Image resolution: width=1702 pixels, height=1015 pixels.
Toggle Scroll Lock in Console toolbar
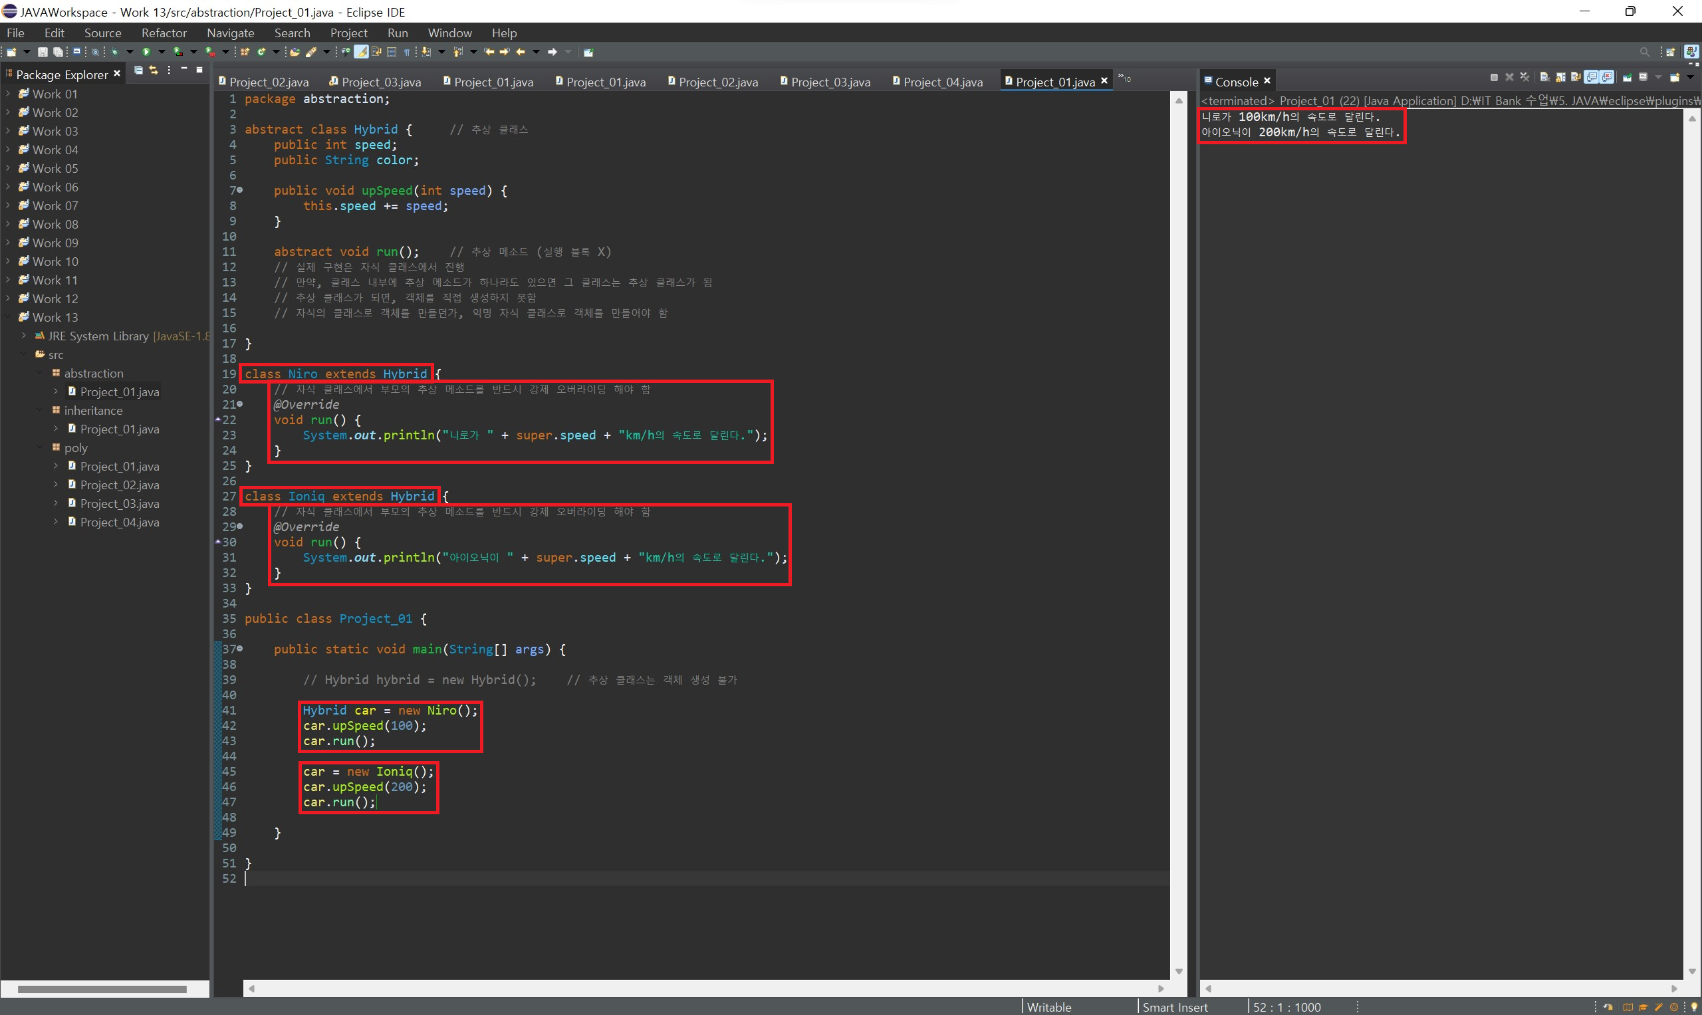point(1560,77)
